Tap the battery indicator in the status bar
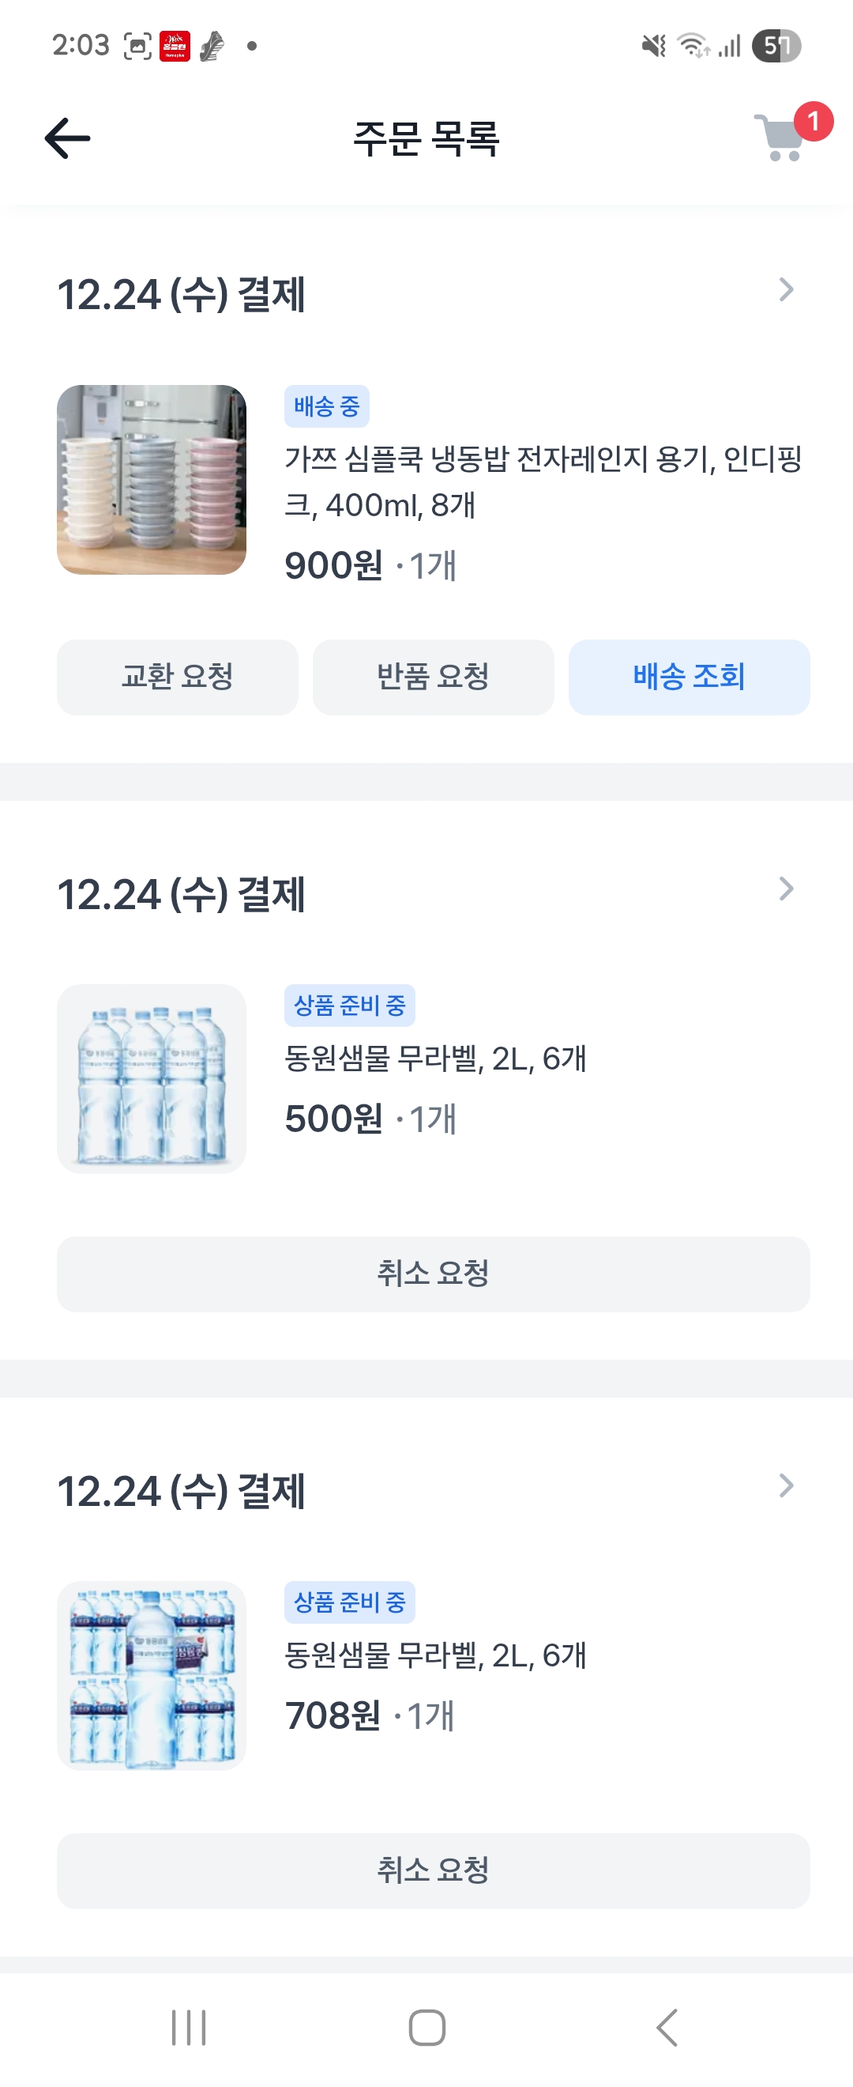Viewport: 853px width, 2087px height. (x=776, y=46)
